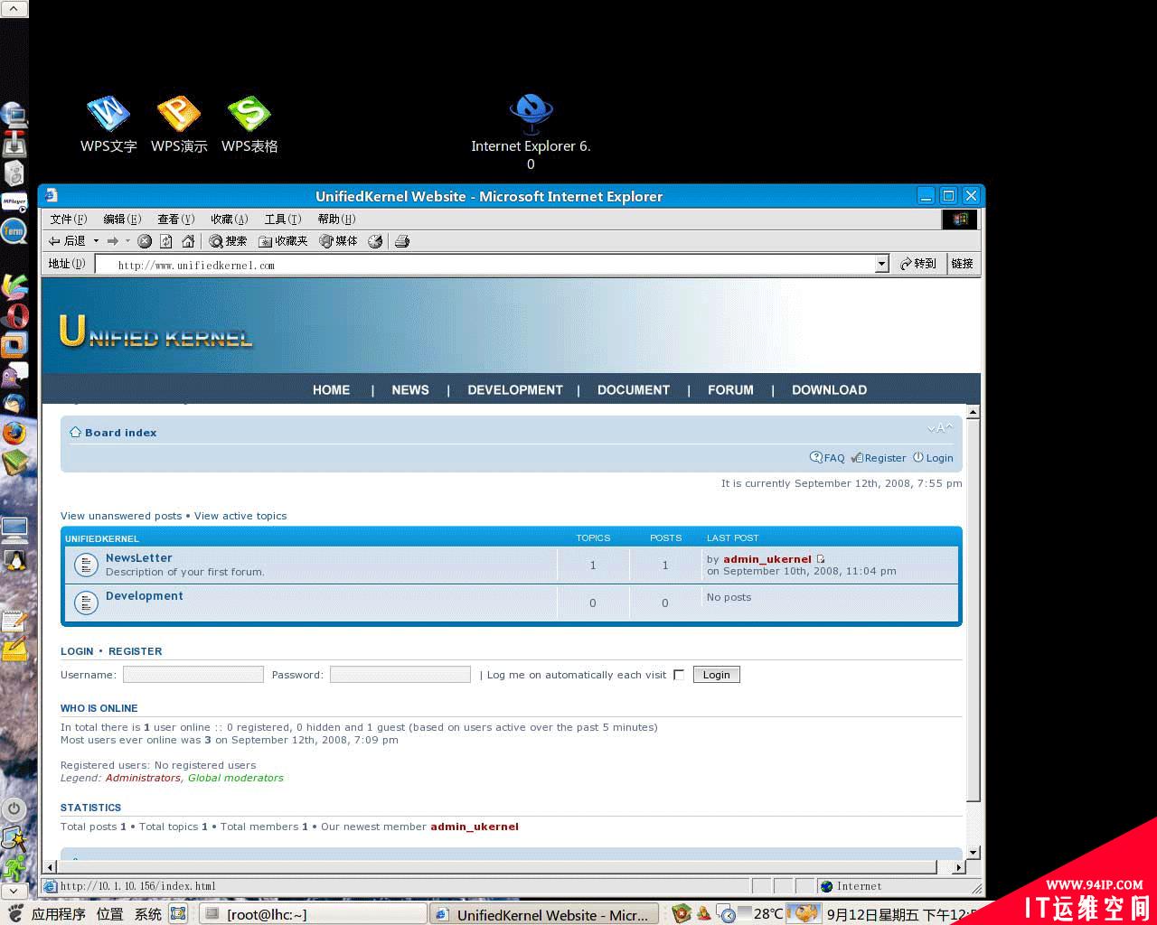This screenshot has height=925, width=1157.
Task: Tick Log me on automatically checkbox
Action: pyautogui.click(x=679, y=675)
